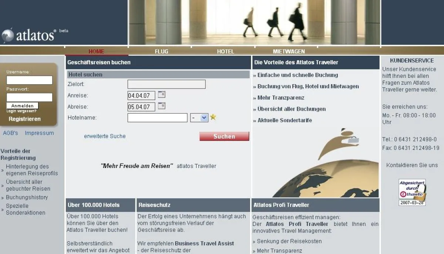This screenshot has width=444, height=254.
Task: Click the gold star icon beside hotel category
Action: (213, 117)
